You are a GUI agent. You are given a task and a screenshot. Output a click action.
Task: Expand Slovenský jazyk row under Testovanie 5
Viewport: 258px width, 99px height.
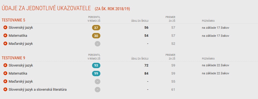5,27
